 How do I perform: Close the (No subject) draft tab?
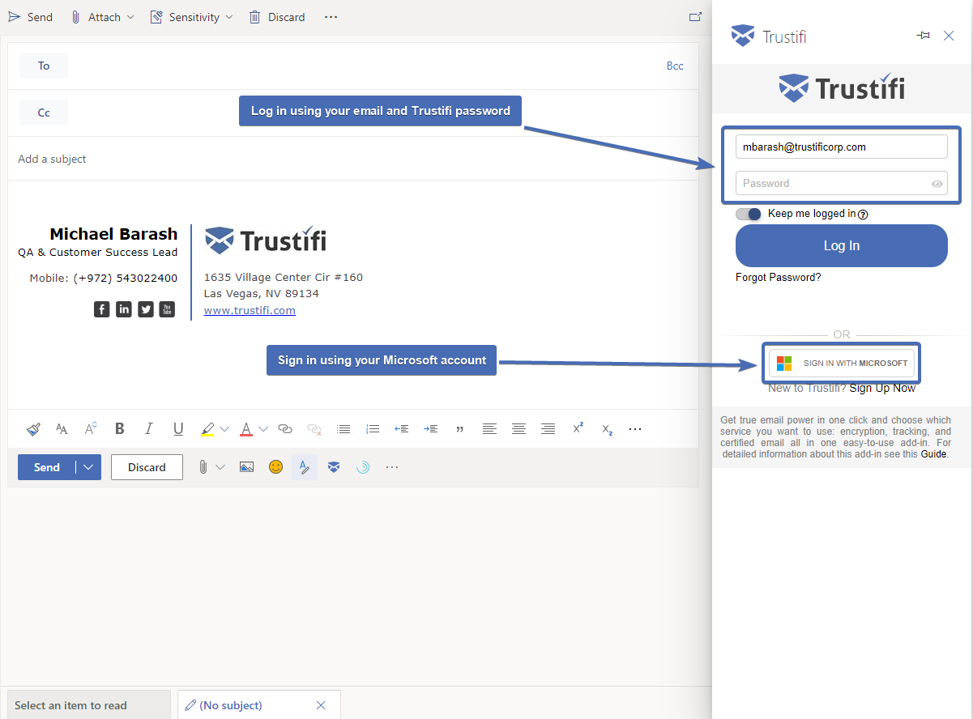coord(321,705)
